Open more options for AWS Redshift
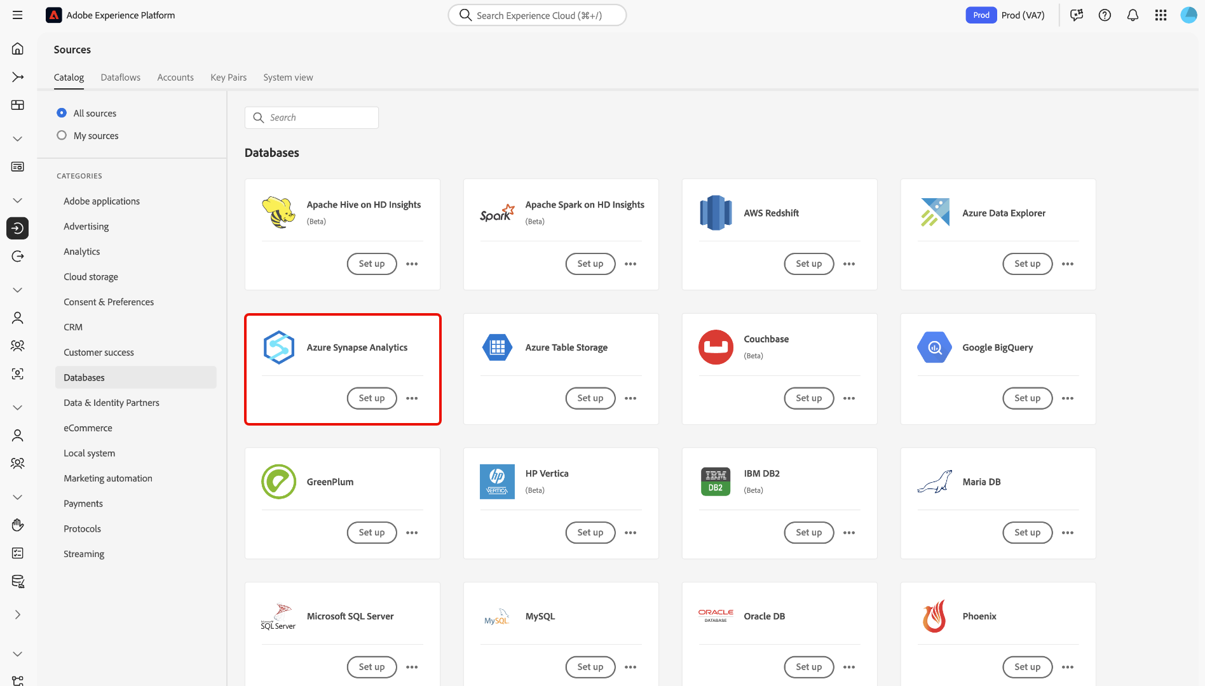The height and width of the screenshot is (686, 1205). (849, 264)
